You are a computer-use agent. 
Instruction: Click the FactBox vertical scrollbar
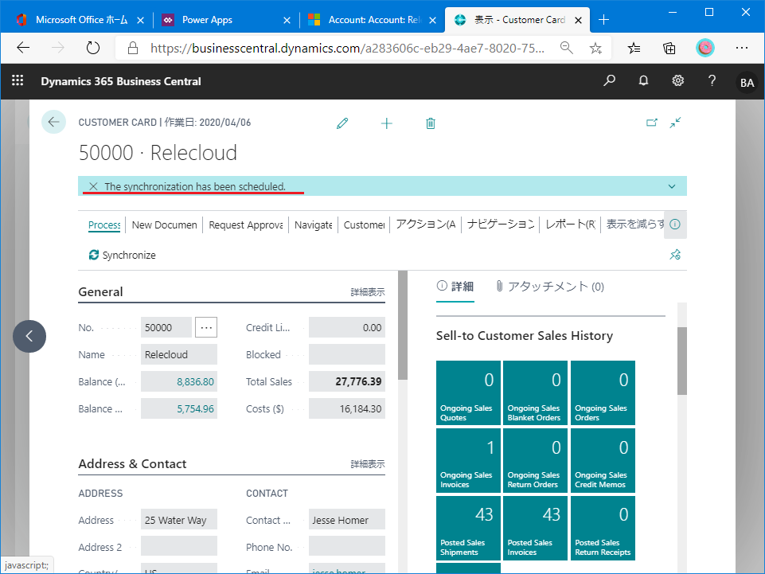[681, 358]
